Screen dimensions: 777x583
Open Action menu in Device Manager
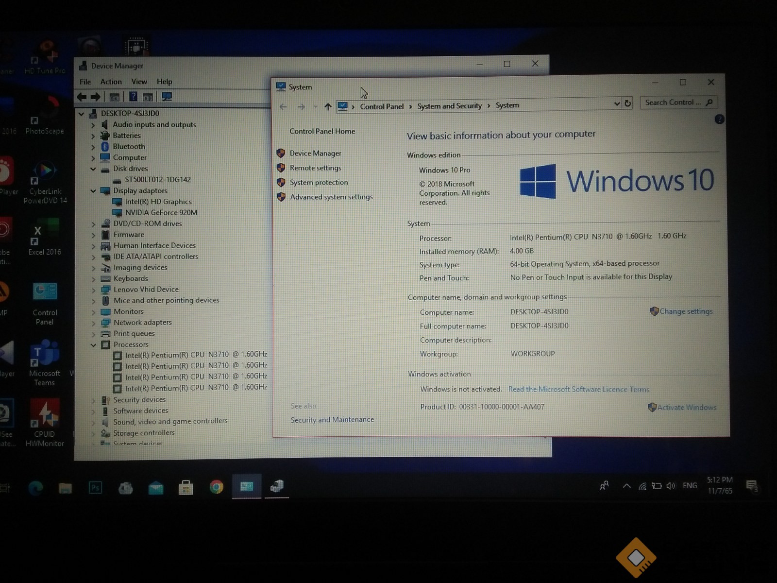coord(111,82)
